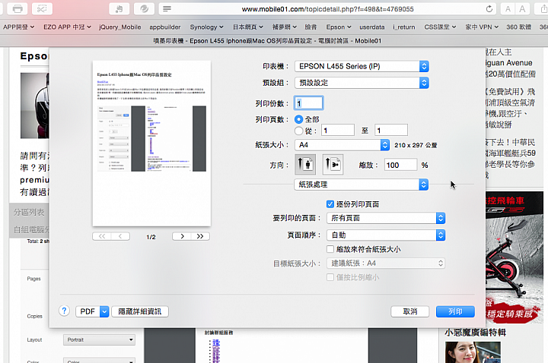
Task: Enable 縮放來符合紙張大小 checkbox
Action: (x=330, y=249)
